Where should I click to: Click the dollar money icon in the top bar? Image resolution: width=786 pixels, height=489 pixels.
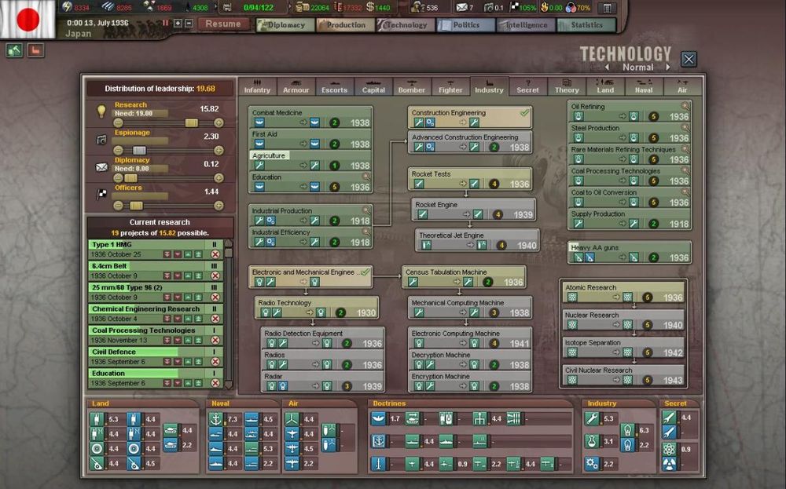[370, 7]
